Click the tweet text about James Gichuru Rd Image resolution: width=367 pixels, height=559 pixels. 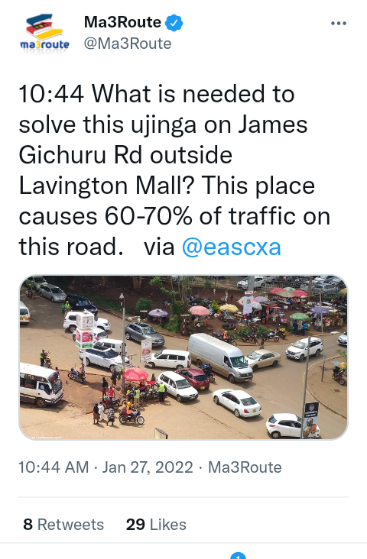tap(174, 170)
